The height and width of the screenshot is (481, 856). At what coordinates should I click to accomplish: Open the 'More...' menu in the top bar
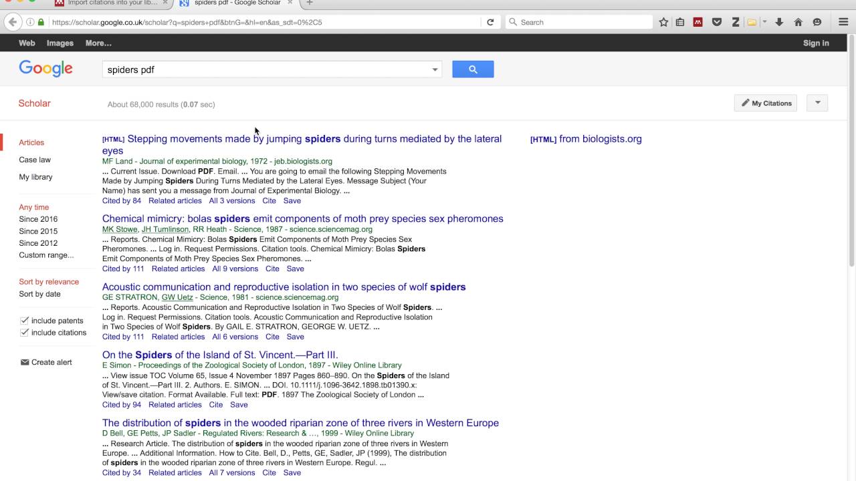click(98, 43)
